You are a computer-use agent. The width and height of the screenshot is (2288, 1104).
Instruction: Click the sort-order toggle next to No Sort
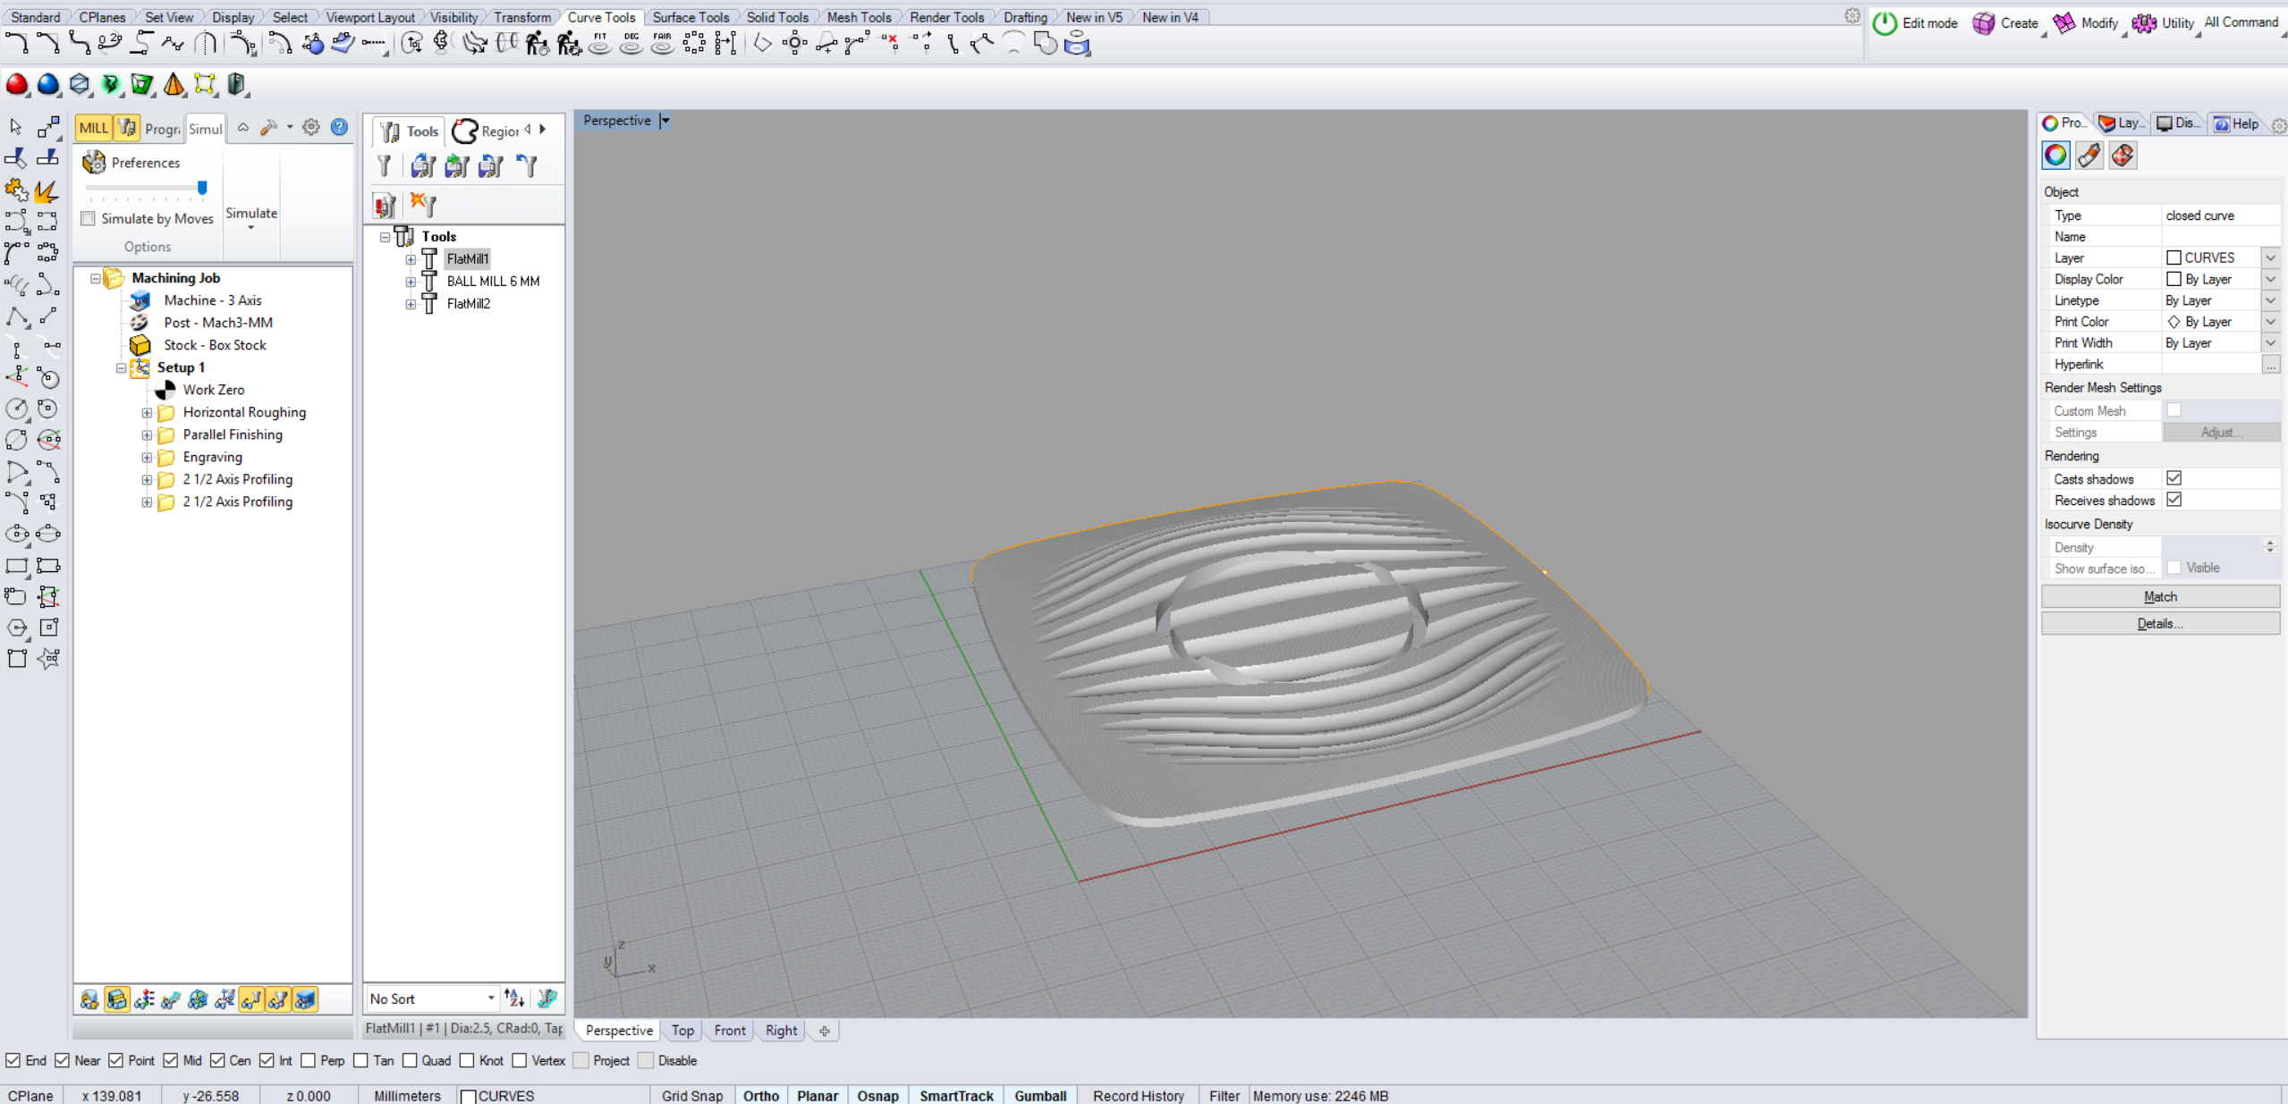pos(514,998)
